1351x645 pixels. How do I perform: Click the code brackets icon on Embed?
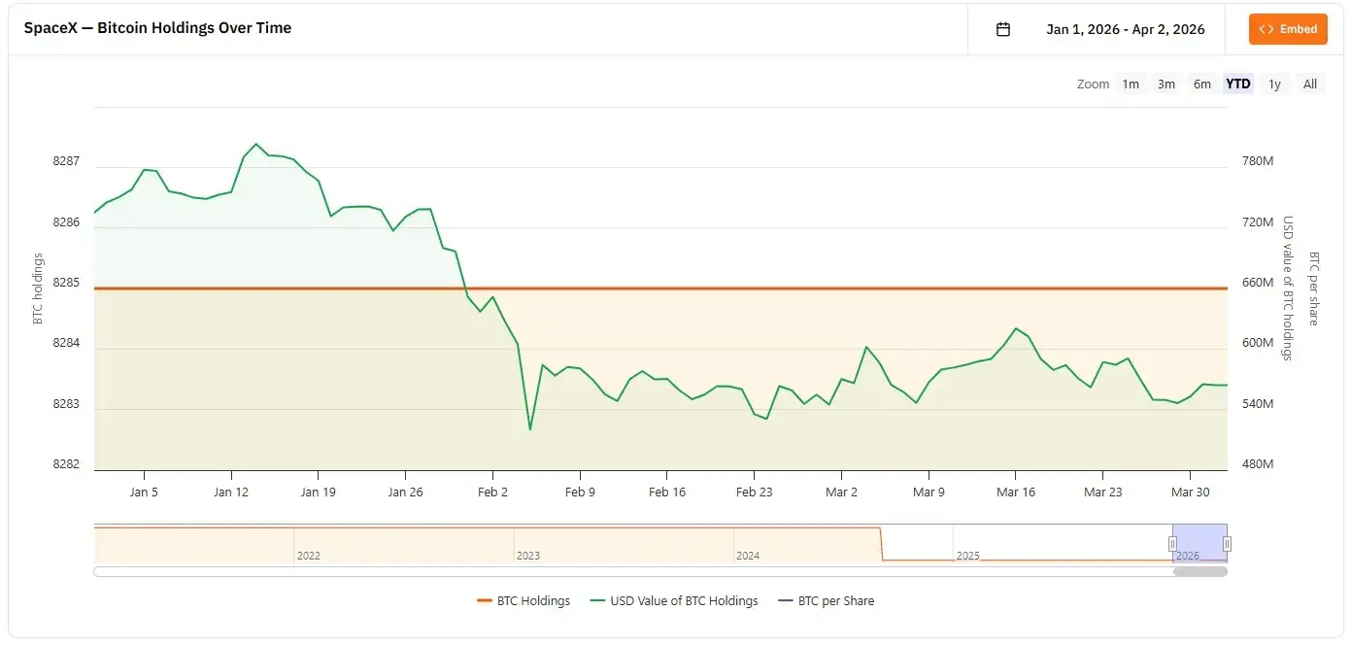1267,29
